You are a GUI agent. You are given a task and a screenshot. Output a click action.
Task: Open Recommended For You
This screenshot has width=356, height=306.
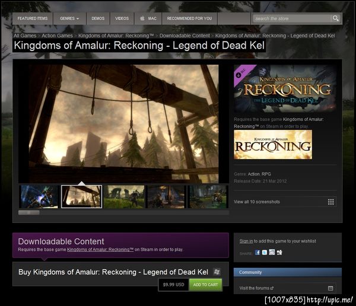pyautogui.click(x=190, y=18)
